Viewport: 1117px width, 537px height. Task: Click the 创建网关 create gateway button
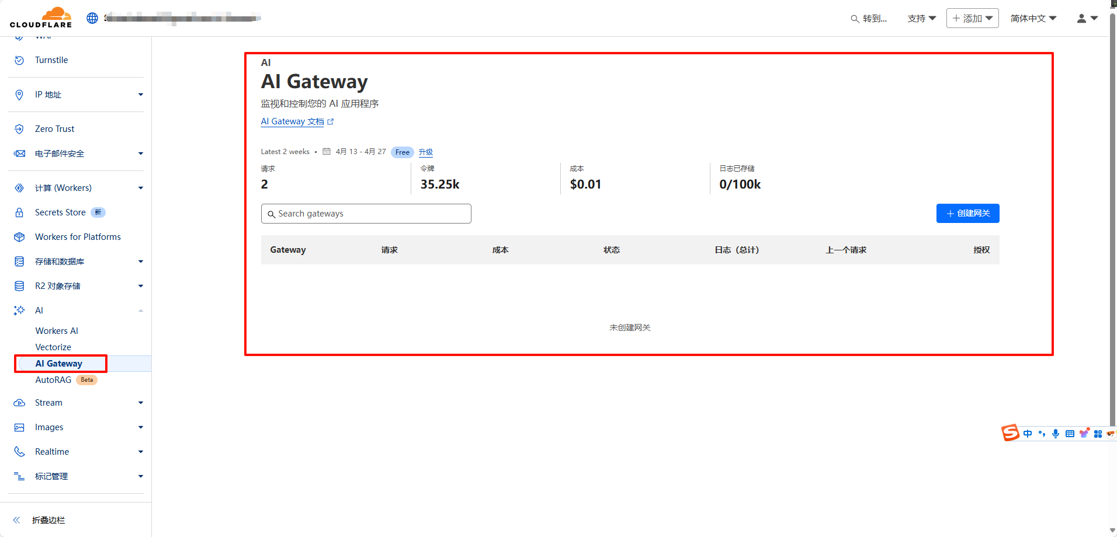point(967,214)
